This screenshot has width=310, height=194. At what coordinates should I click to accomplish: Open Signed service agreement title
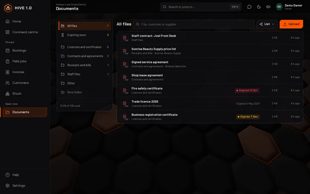point(150,62)
